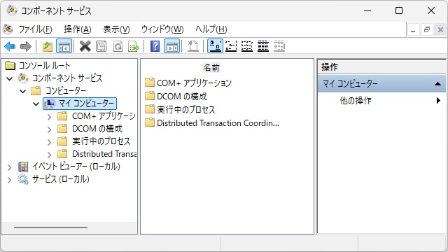Minimize the inner MDI child window
The height and width of the screenshot is (252, 448).
(x=413, y=29)
